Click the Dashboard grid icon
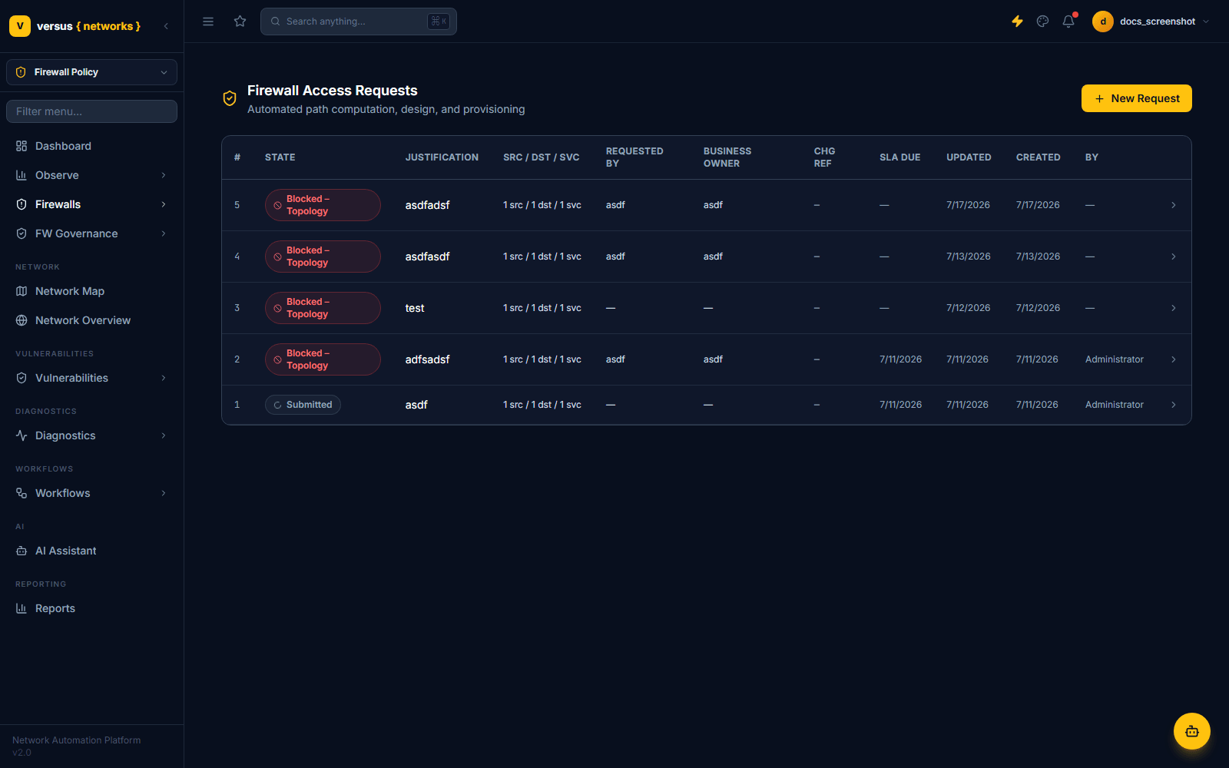1229x768 pixels. [22, 146]
